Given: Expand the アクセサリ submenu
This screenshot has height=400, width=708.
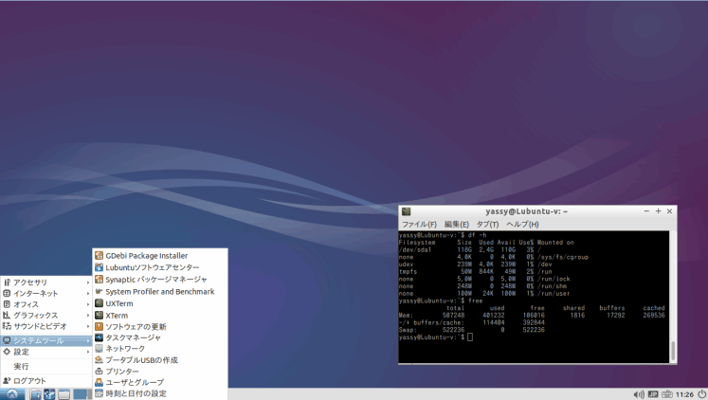Looking at the screenshot, I should point(46,282).
